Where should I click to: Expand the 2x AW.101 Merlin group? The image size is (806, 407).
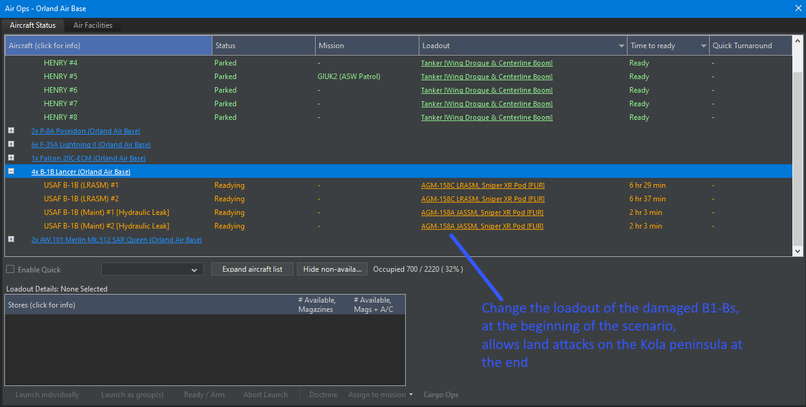(x=11, y=240)
